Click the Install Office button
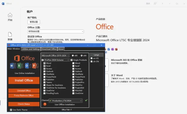187x114 pixels. click(x=24, y=80)
